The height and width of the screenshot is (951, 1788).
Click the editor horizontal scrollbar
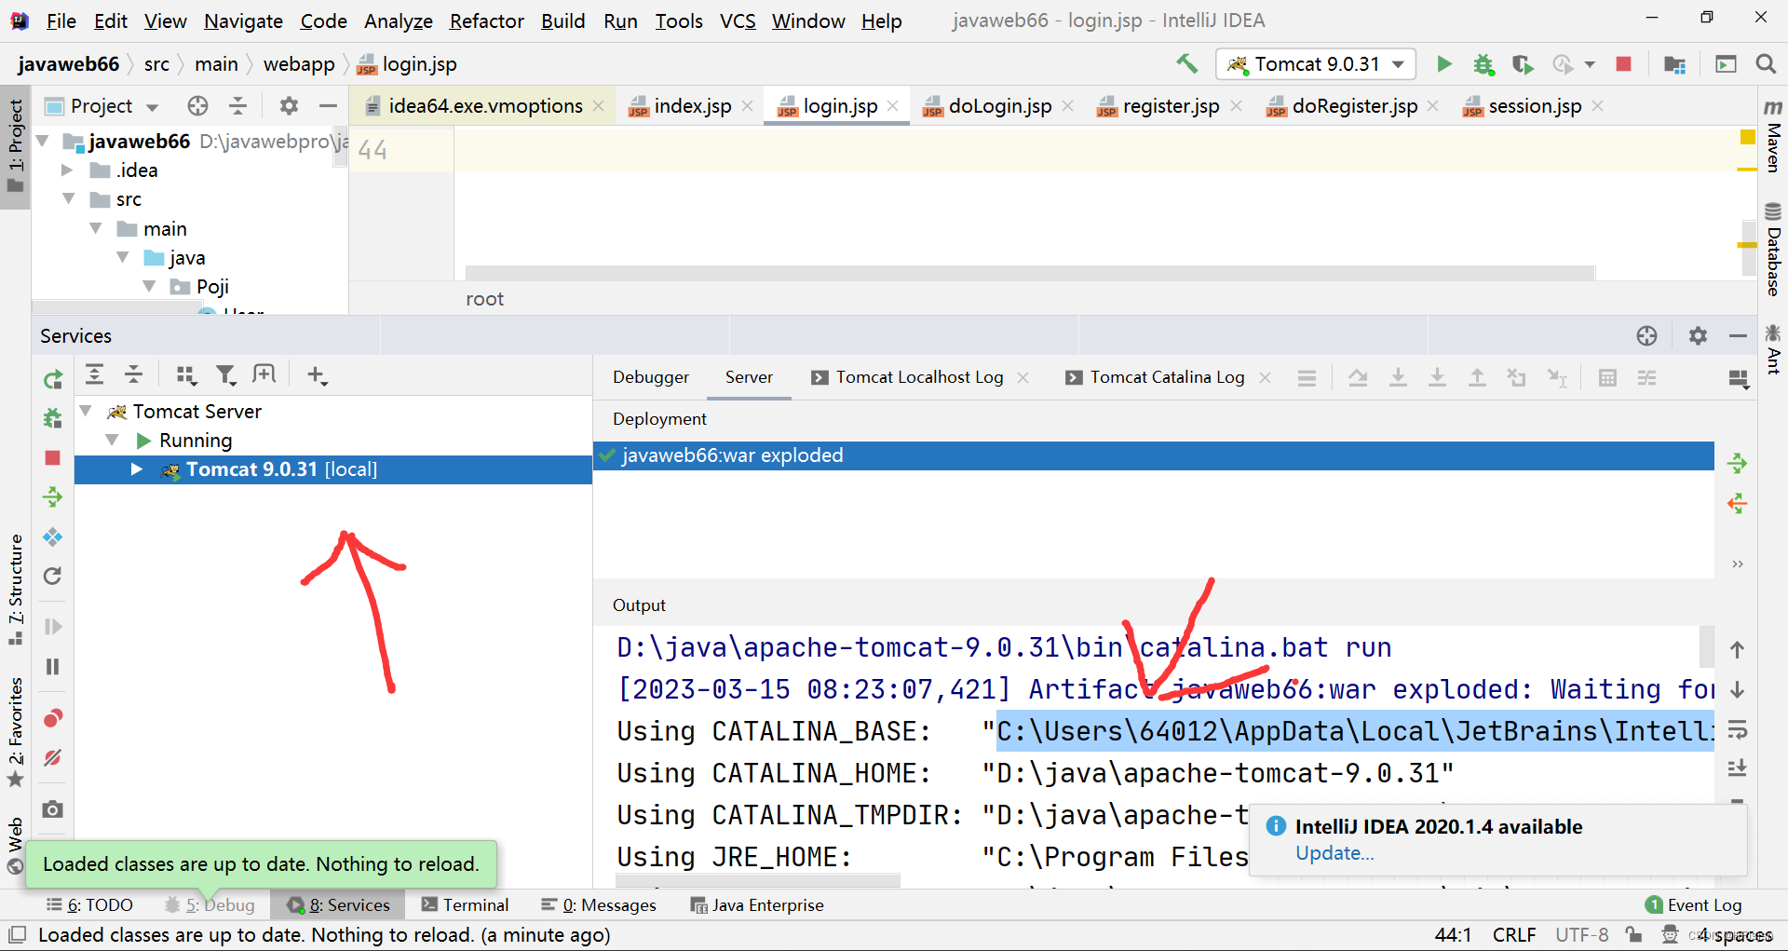pos(1030,272)
